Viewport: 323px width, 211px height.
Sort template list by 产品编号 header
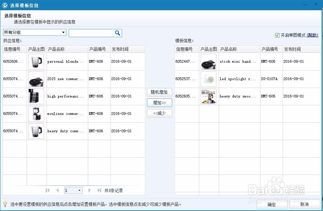271,49
